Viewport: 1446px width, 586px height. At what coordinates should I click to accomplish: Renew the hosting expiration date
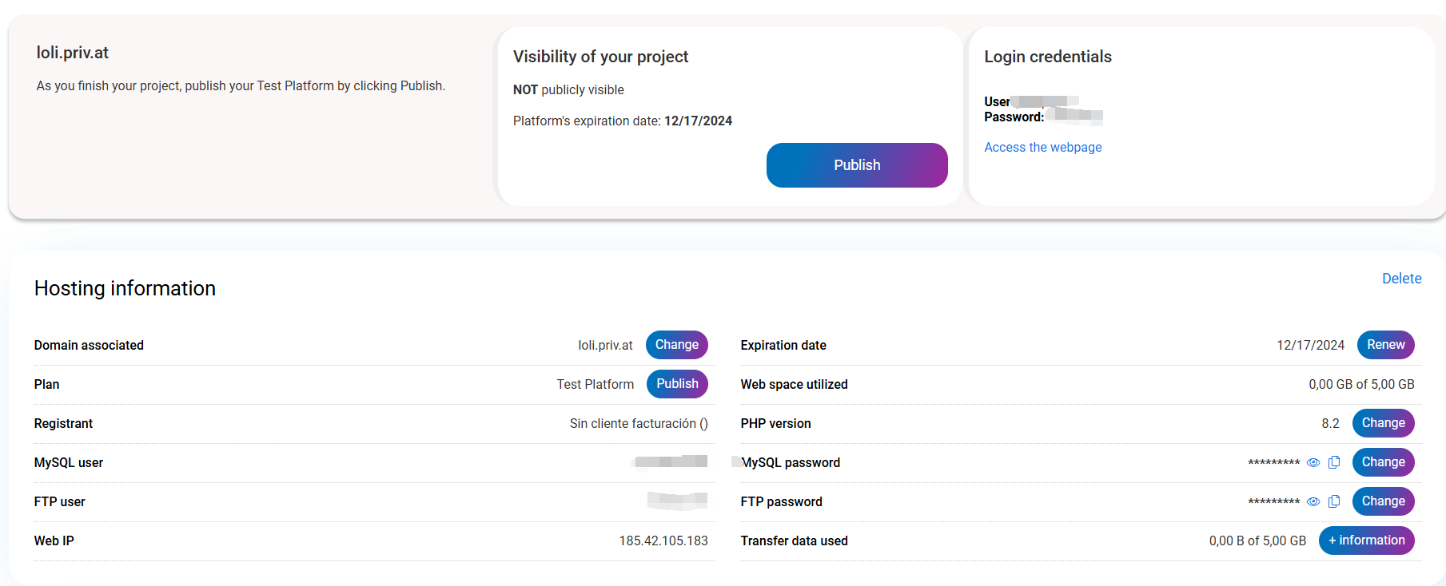1385,345
